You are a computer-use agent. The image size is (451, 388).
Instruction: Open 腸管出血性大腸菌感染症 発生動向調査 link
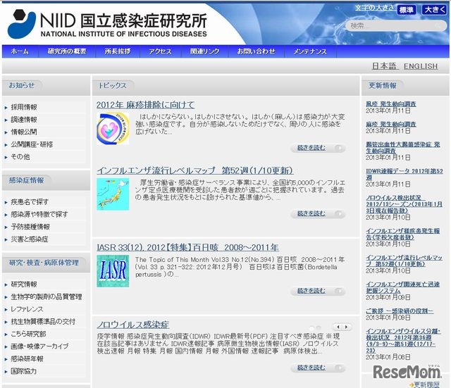point(403,147)
